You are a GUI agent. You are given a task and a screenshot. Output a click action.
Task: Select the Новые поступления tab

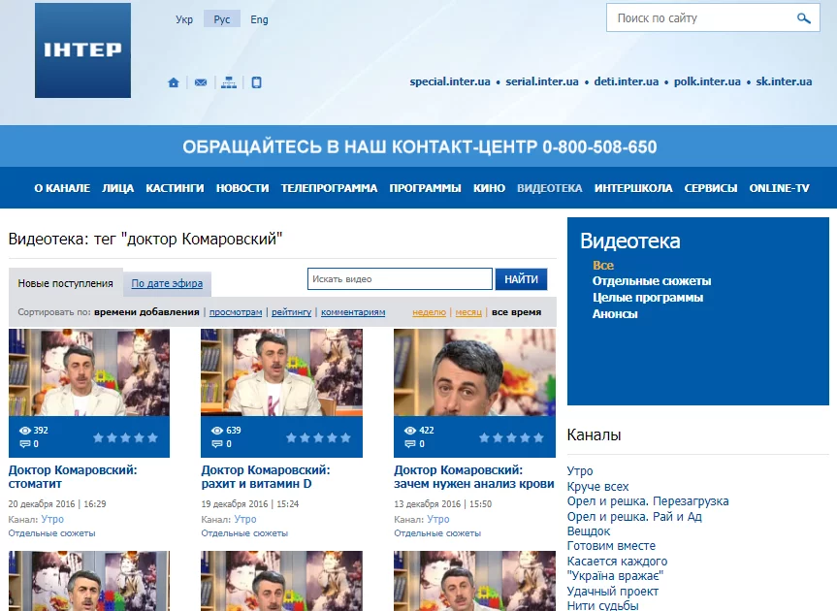[66, 283]
